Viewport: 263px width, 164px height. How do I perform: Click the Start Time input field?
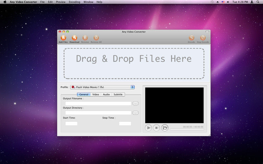[x=71, y=123]
